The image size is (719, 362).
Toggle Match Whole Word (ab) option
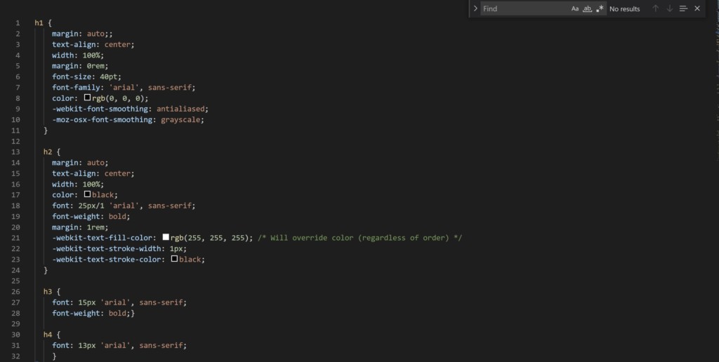point(587,8)
